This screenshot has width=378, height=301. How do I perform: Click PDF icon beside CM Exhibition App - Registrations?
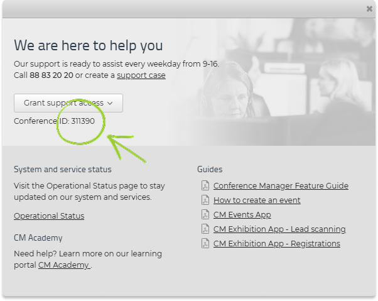tap(205, 243)
